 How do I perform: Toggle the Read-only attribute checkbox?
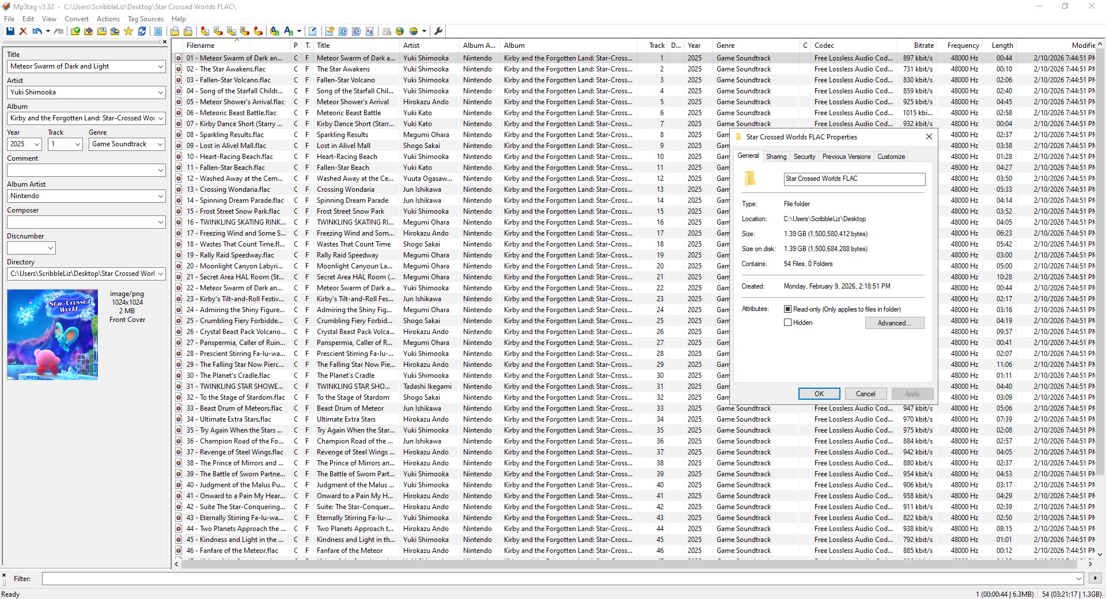point(787,309)
